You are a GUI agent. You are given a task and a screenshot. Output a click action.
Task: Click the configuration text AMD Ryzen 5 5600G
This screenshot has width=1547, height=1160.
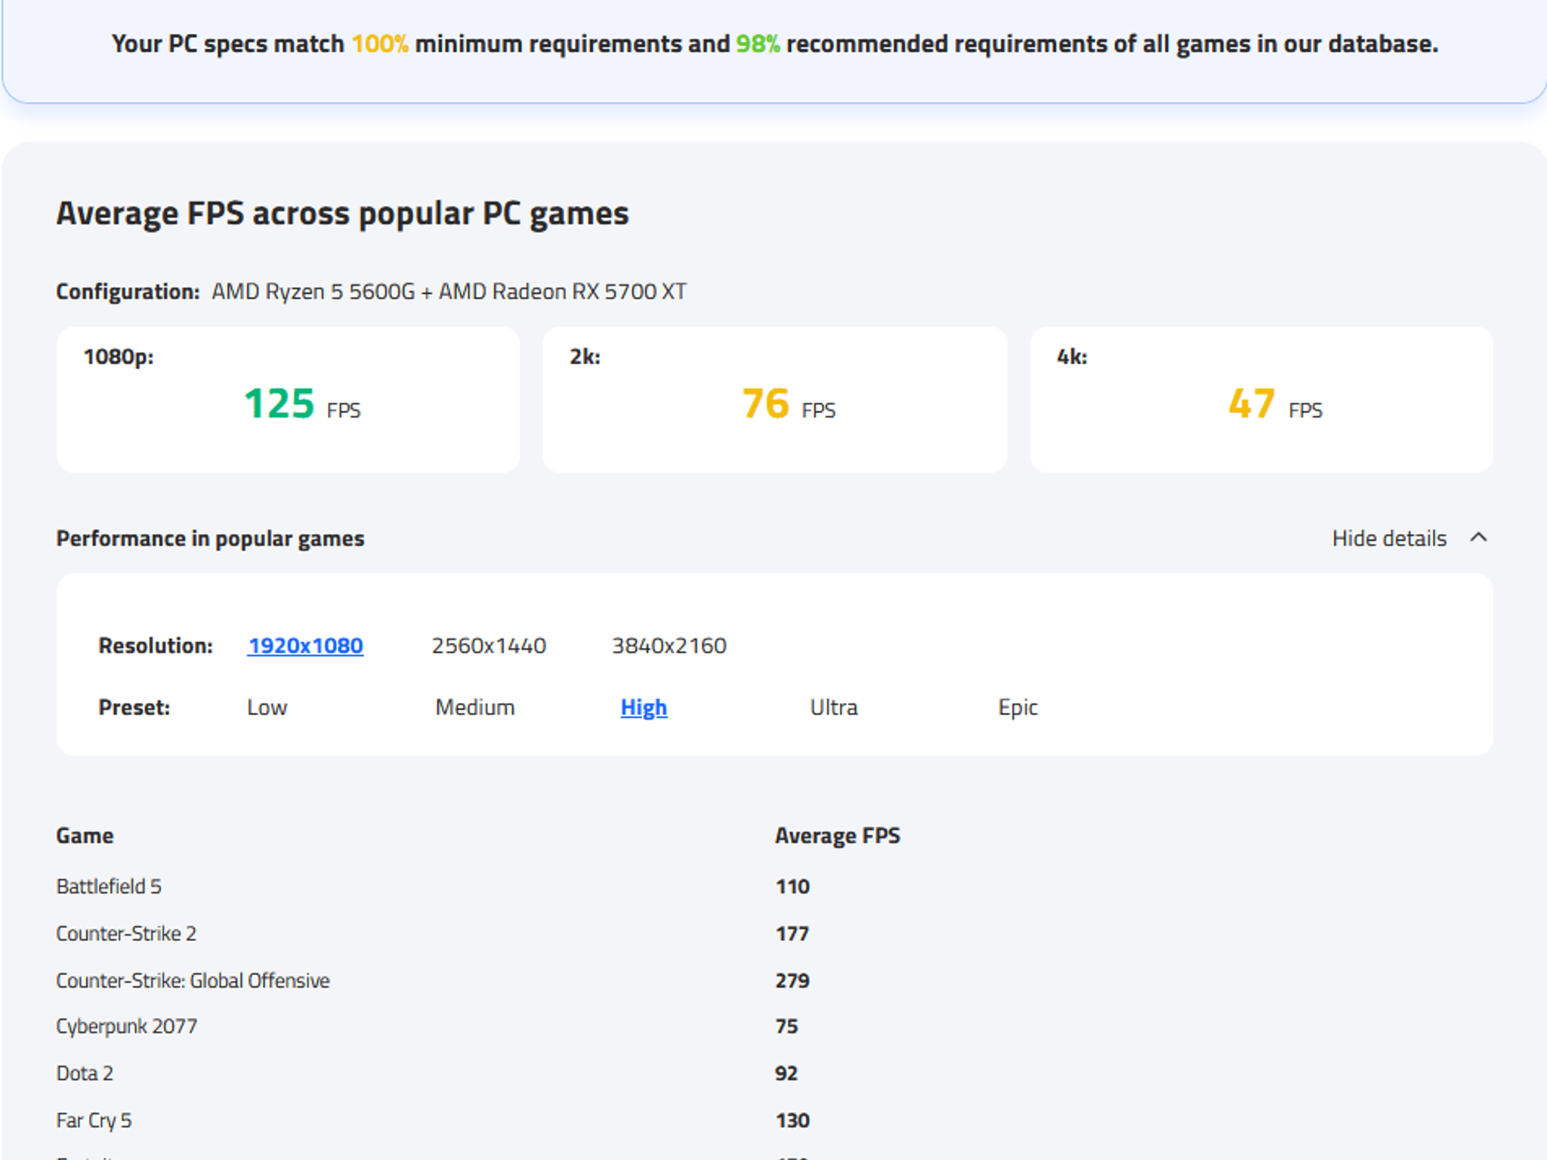click(313, 292)
